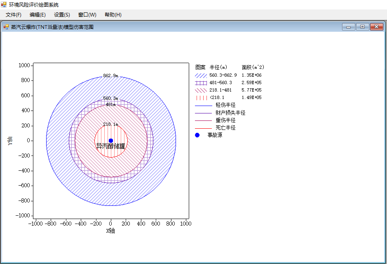Click the 轻伤半径 legend entry
Image resolution: width=387 pixels, height=264 pixels.
pos(225,105)
